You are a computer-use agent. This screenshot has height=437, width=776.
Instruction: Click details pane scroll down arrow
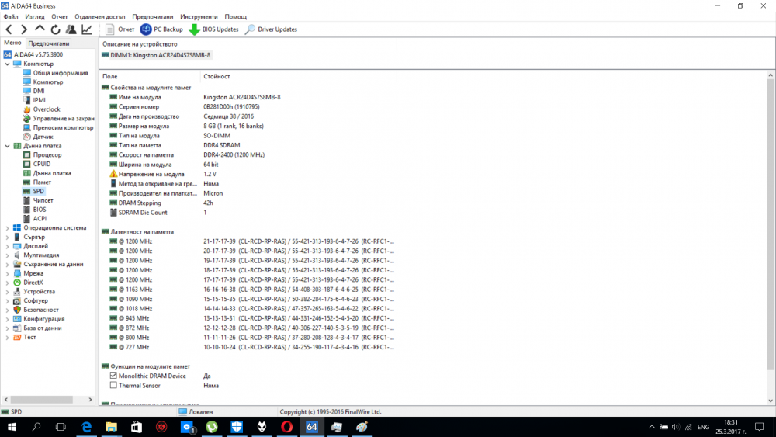point(771,401)
